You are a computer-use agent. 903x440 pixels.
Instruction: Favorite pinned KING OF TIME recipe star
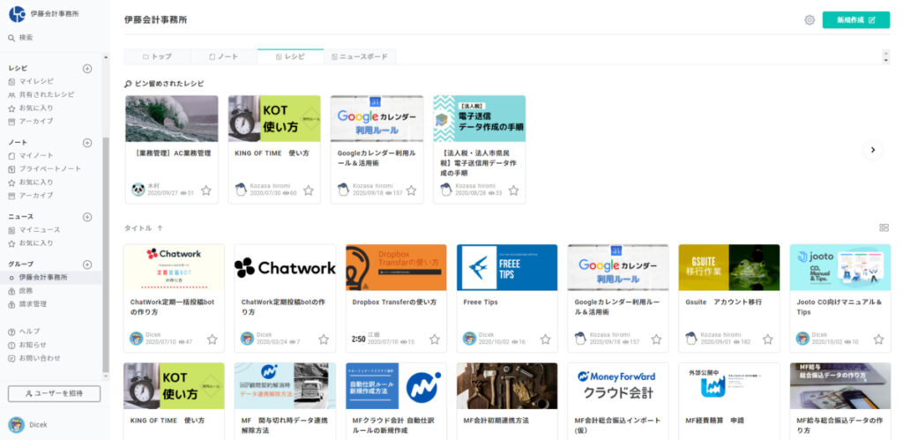(x=308, y=190)
